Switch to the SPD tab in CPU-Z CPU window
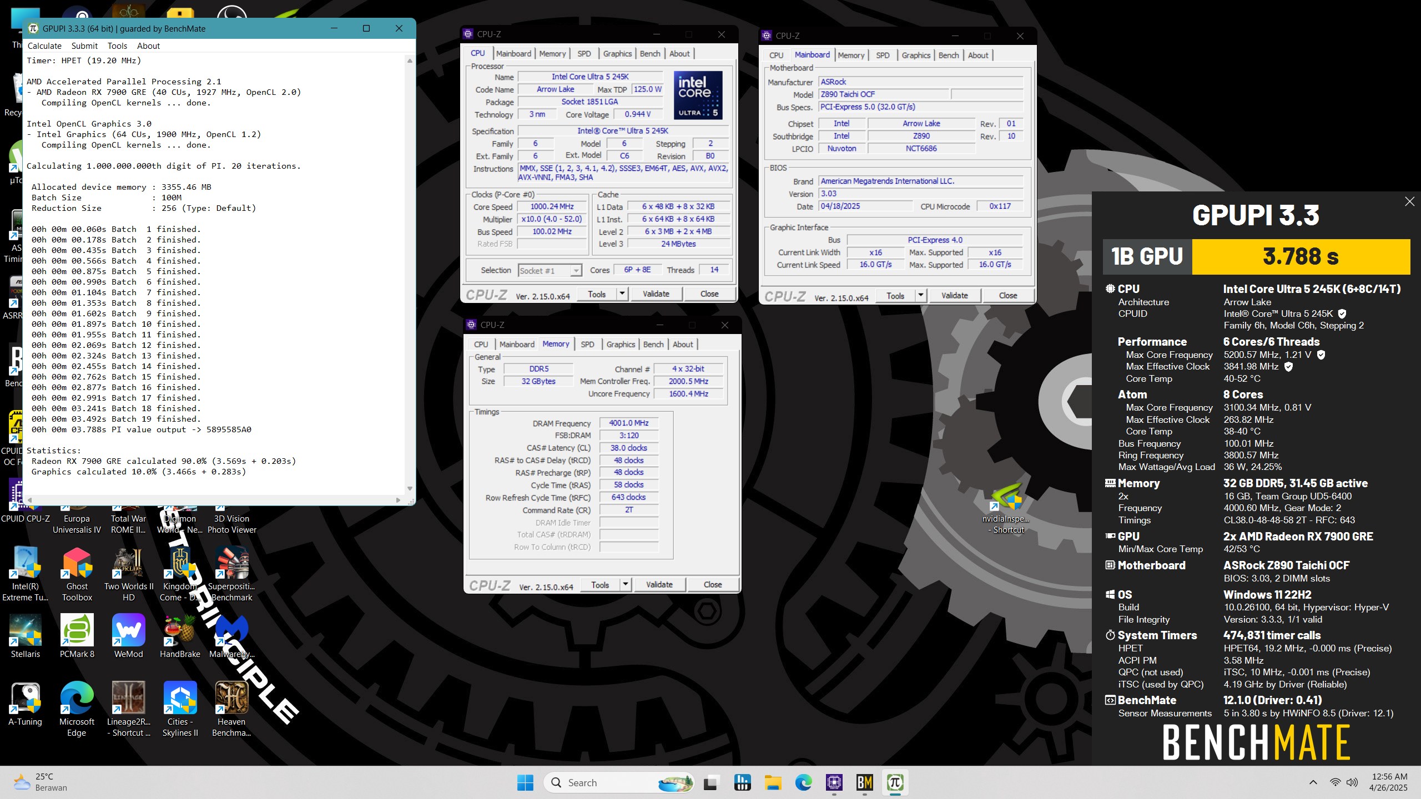The image size is (1421, 799). coord(584,54)
